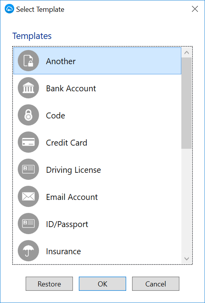This screenshot has width=205, height=303.
Task: Click the Restore button
Action: coord(49,284)
